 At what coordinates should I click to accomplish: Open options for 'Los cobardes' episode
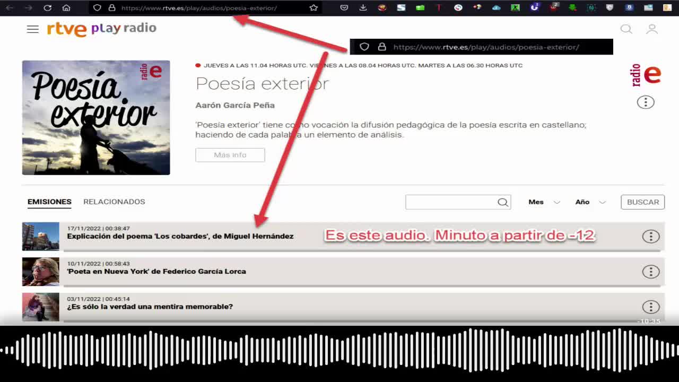tap(651, 237)
